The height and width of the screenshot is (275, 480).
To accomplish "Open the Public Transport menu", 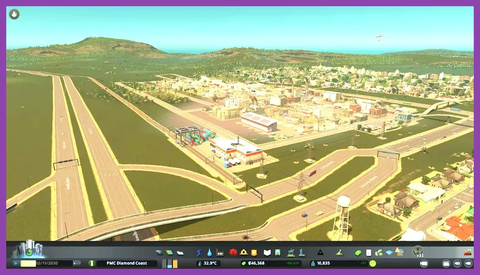I will point(277,253).
